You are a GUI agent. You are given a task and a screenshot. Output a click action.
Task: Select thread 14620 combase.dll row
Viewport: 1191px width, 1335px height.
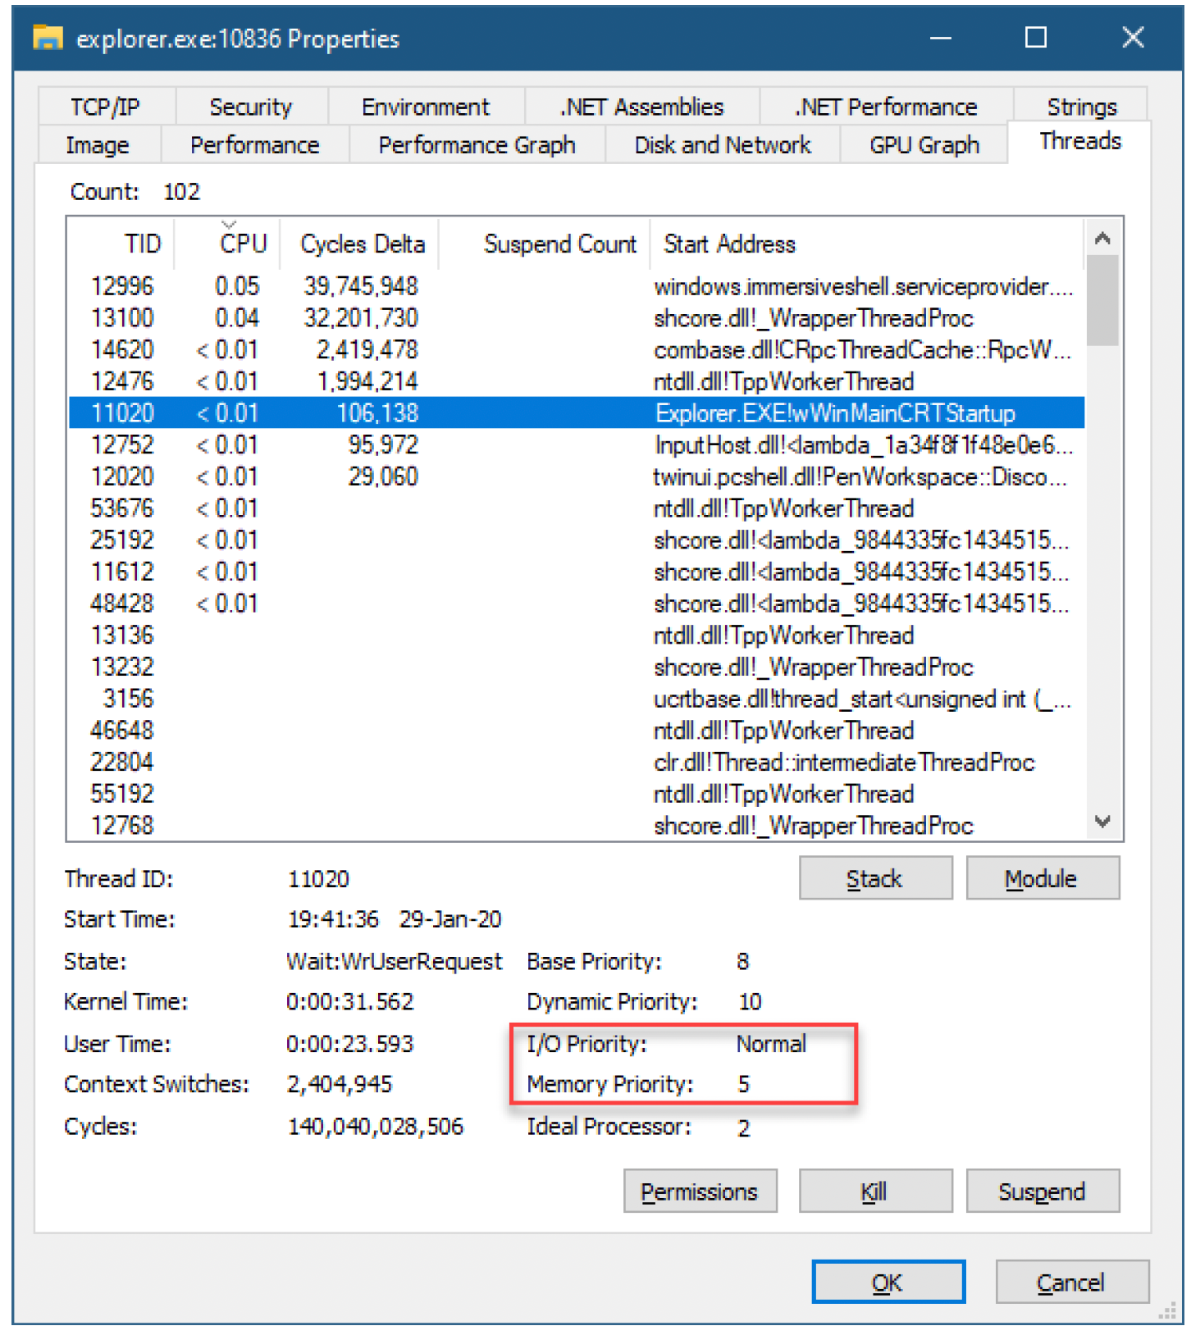pos(577,350)
